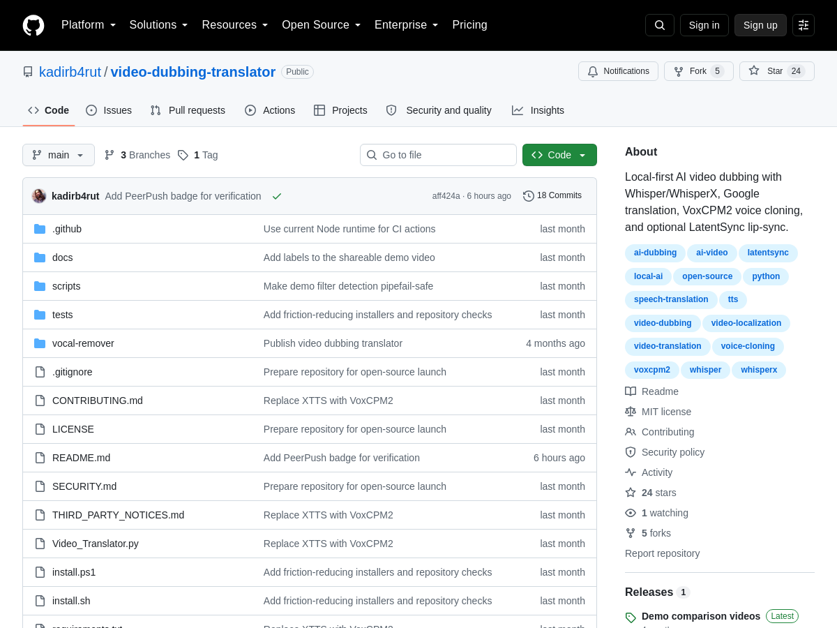The height and width of the screenshot is (628, 837).
Task: Open the docs folder
Action: 63,257
